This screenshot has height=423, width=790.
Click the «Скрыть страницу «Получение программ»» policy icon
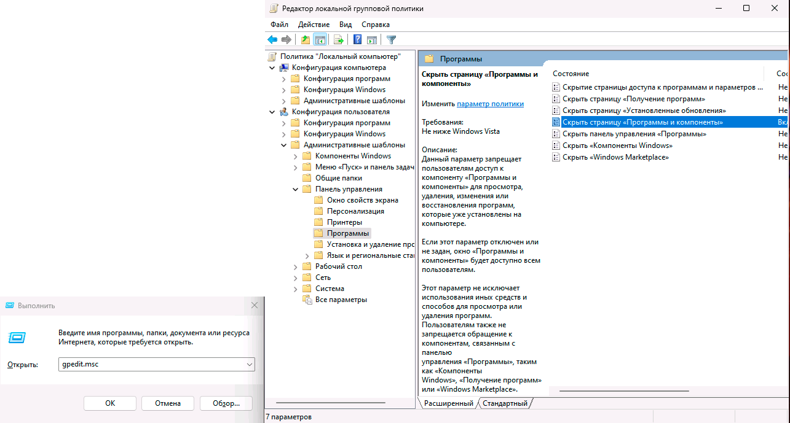tap(556, 99)
